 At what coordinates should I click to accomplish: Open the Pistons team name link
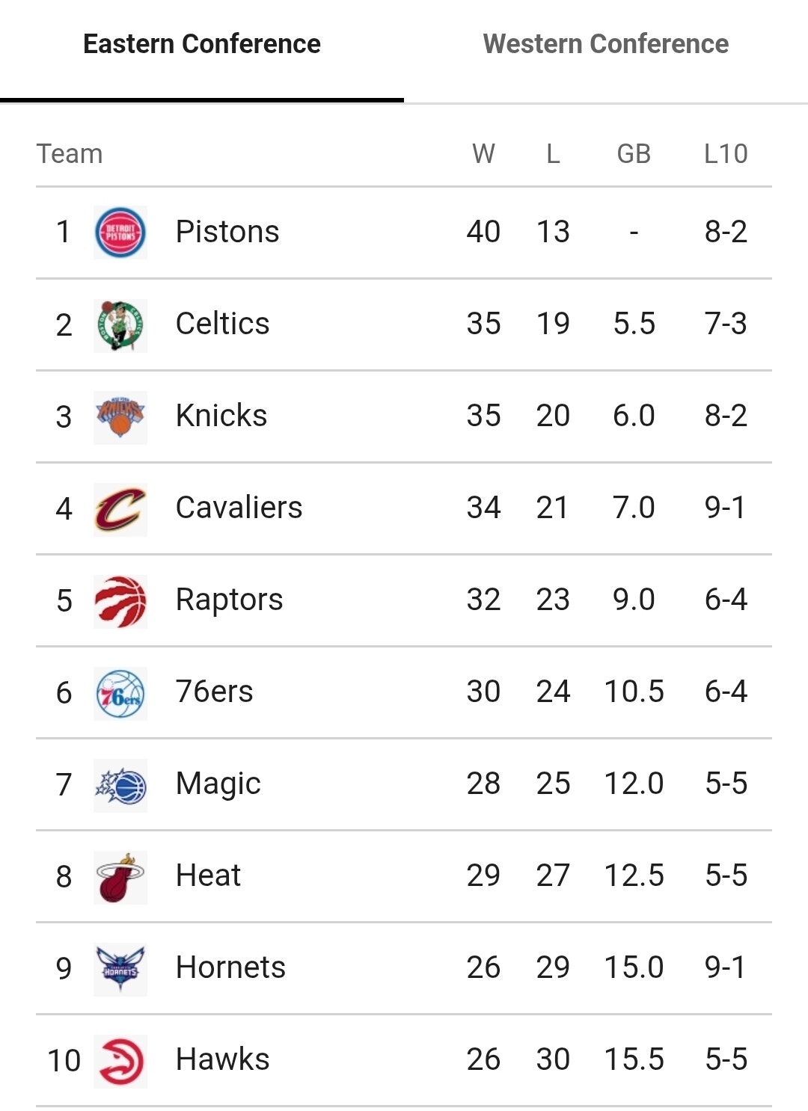(227, 232)
